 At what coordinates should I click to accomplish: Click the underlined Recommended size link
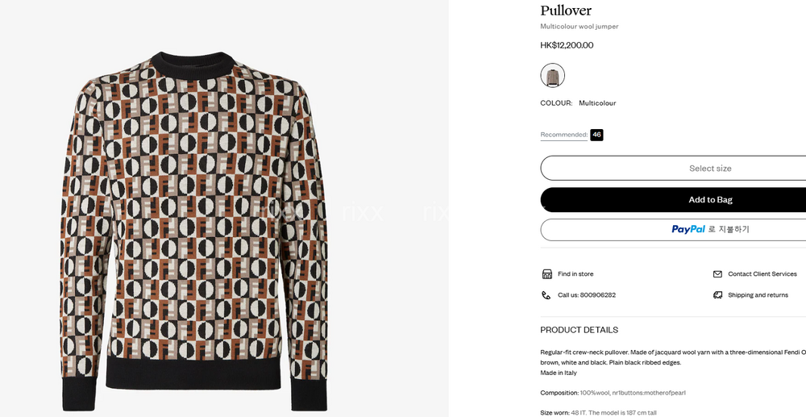[563, 135]
